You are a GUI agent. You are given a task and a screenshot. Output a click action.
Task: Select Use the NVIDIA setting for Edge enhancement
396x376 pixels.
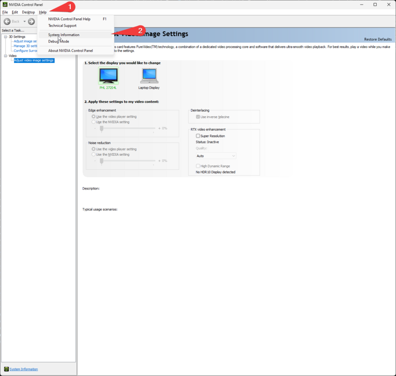(x=93, y=121)
